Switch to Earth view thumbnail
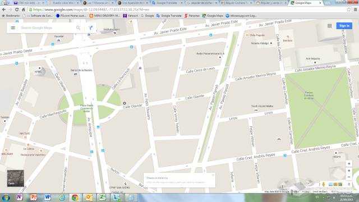 click(15, 178)
